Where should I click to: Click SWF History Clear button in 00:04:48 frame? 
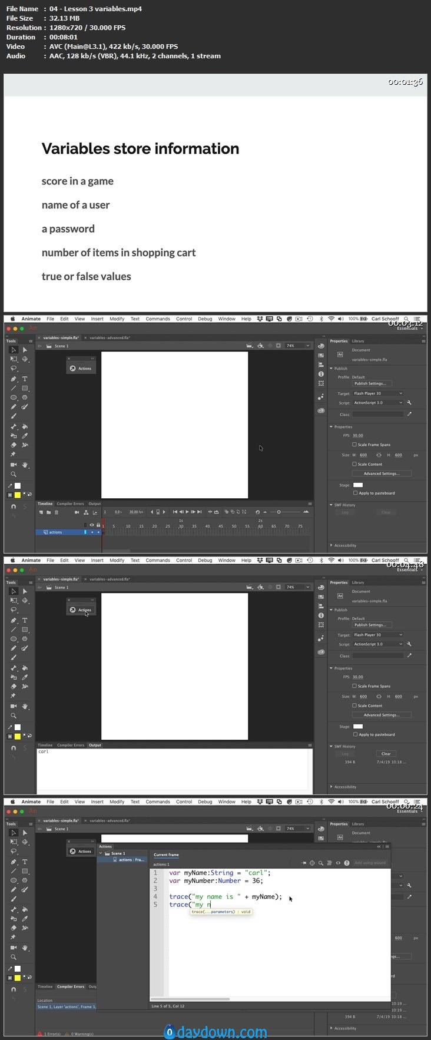(x=386, y=754)
